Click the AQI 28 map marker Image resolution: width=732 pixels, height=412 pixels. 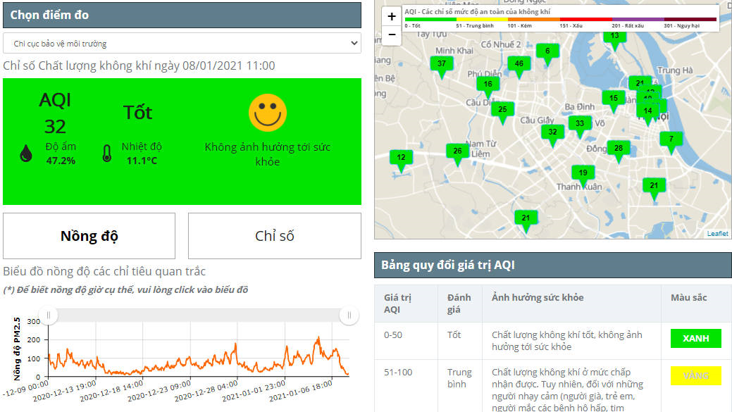[x=619, y=149]
